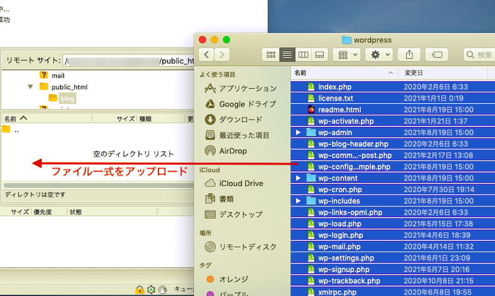This screenshot has width=495, height=296.
Task: Click FileZilla horizontal scrollbar in remote list
Action: pyautogui.click(x=98, y=185)
